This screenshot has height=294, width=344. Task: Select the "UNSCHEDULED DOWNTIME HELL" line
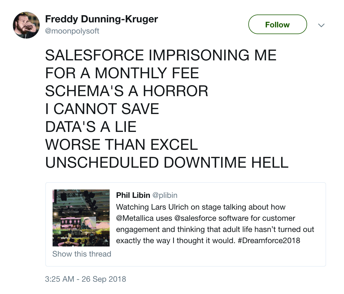[167, 163]
